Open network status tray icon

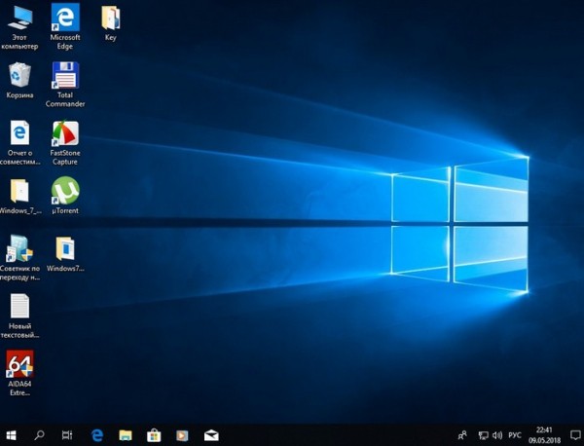click(483, 435)
